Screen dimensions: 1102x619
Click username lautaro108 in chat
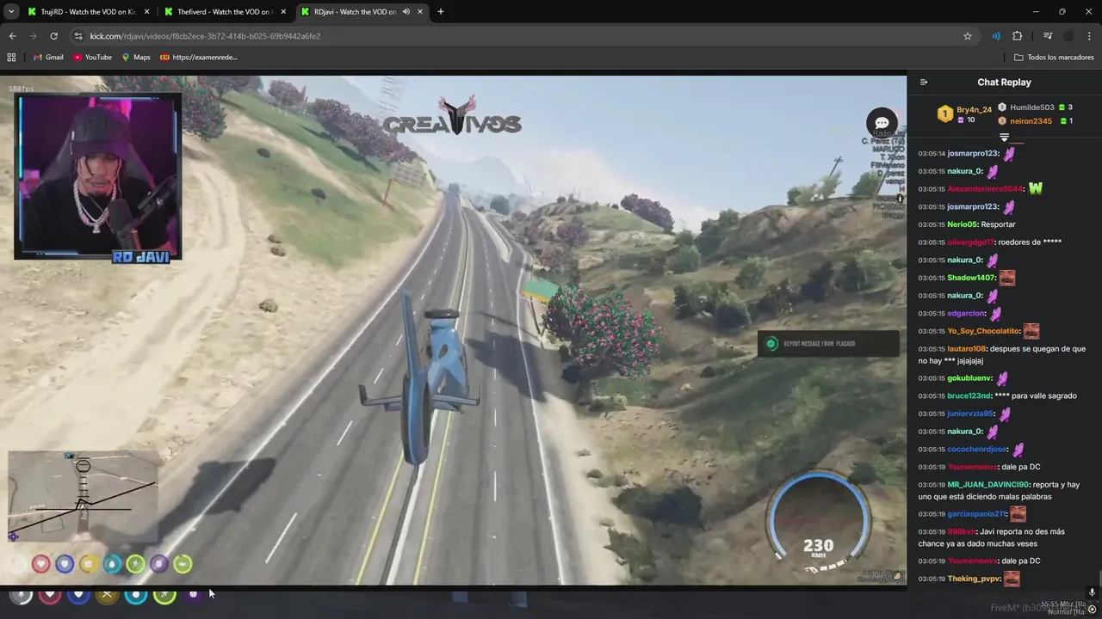967,349
